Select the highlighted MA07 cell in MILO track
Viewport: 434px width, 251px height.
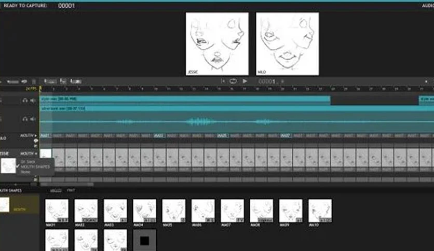pos(286,136)
